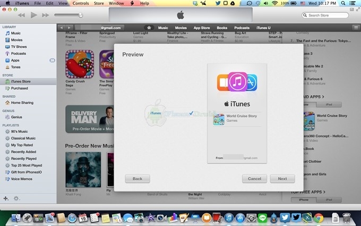Screen dimensions: 361x226
Task: Open Purchased in the Store section
Action: [x=20, y=88]
